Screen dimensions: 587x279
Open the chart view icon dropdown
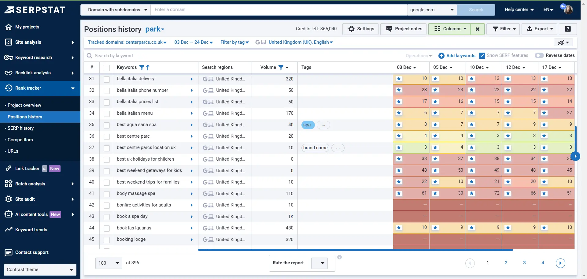tap(563, 43)
